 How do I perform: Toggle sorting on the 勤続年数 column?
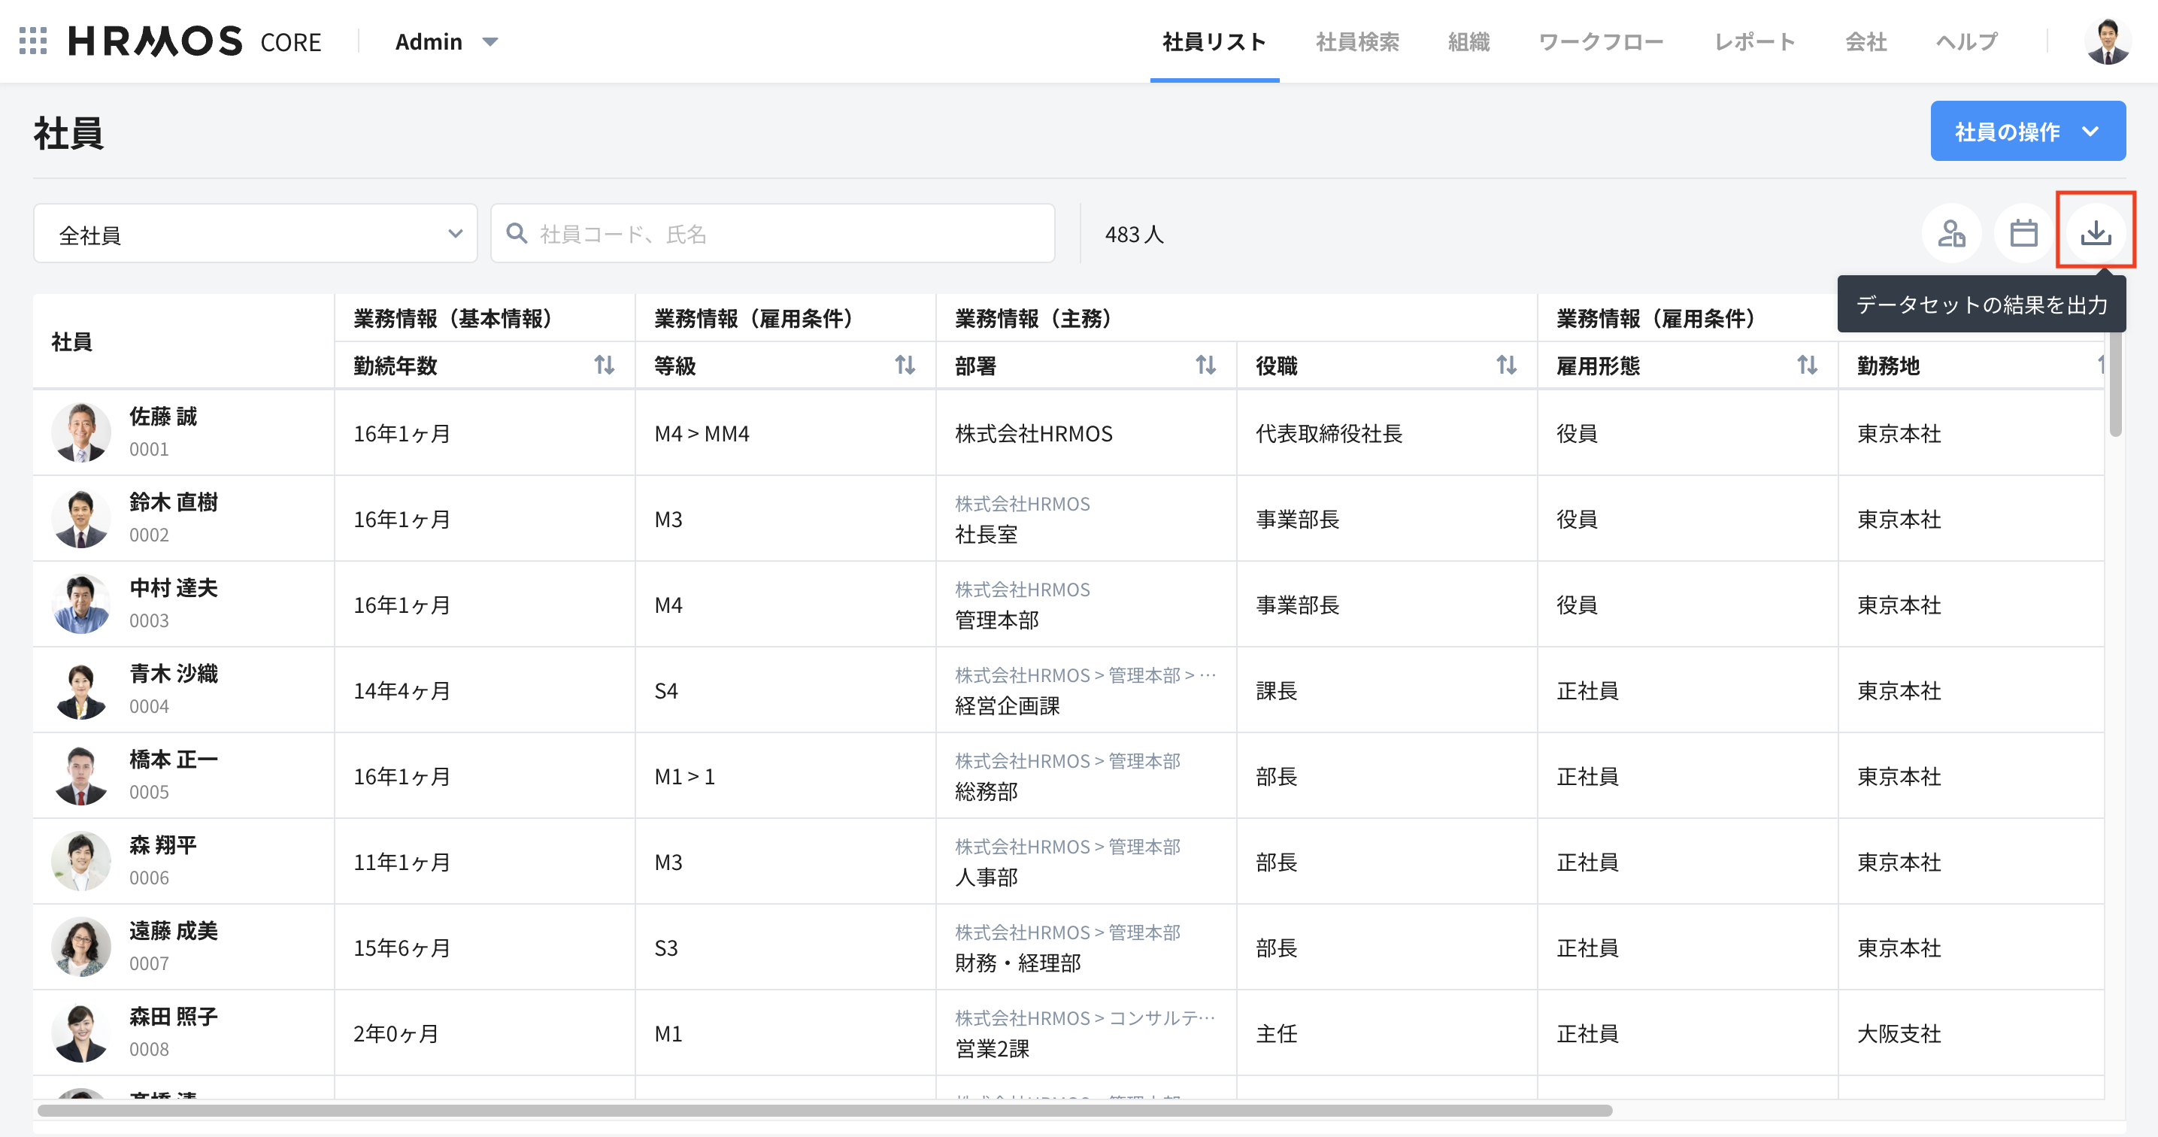click(x=605, y=365)
